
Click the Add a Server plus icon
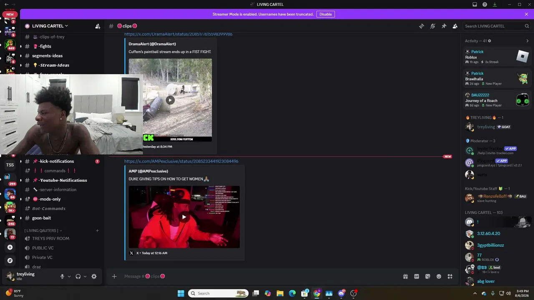click(10, 247)
